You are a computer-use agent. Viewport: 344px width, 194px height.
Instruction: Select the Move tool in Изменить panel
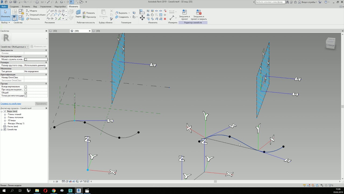pyautogui.click(x=142, y=18)
